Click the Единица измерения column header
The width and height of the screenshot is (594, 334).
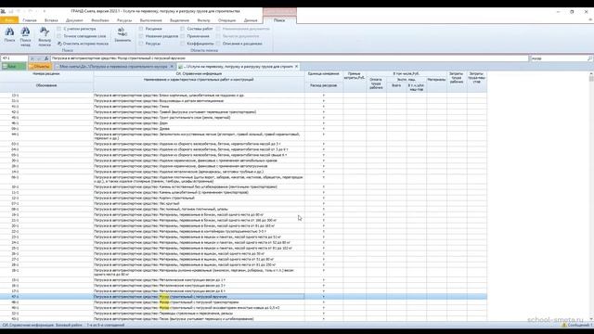click(324, 74)
